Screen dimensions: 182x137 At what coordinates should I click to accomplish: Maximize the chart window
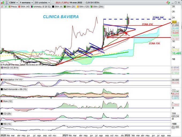point(176,2)
